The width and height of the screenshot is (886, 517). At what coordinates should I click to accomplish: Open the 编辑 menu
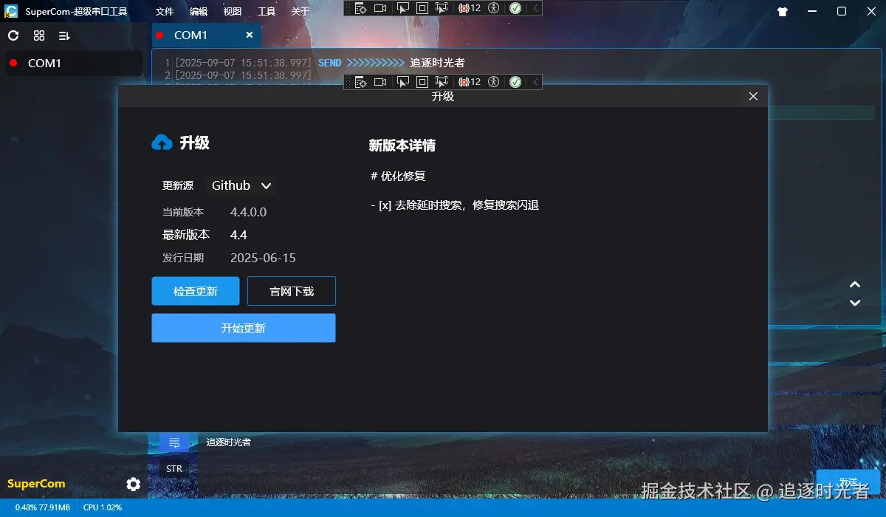(199, 11)
